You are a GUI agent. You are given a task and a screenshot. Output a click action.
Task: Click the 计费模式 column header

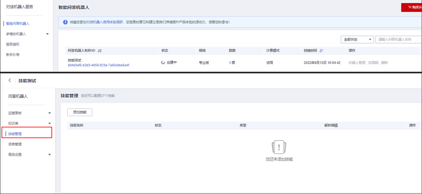272,51
